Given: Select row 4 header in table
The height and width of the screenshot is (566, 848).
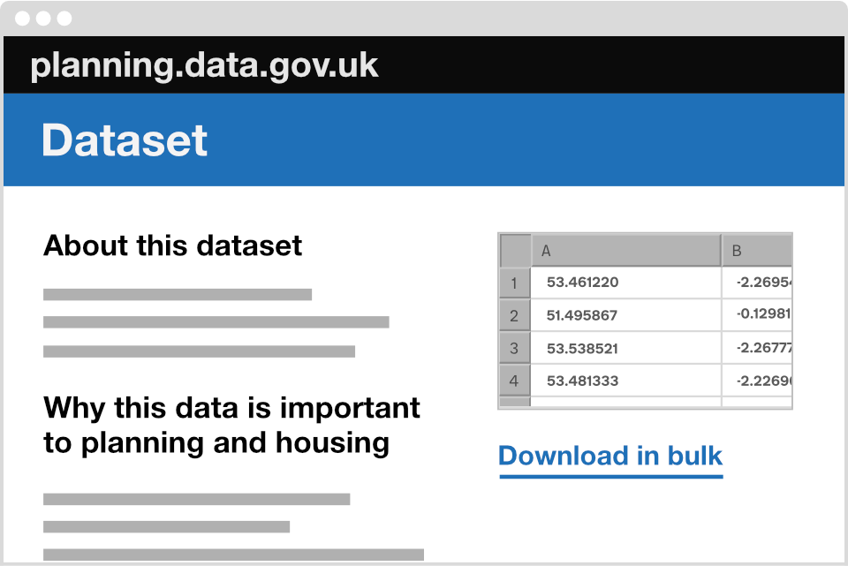Looking at the screenshot, I should tap(514, 381).
